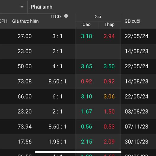Click the 07/11/23 last trading date
The width and height of the screenshot is (156, 156).
(136, 127)
